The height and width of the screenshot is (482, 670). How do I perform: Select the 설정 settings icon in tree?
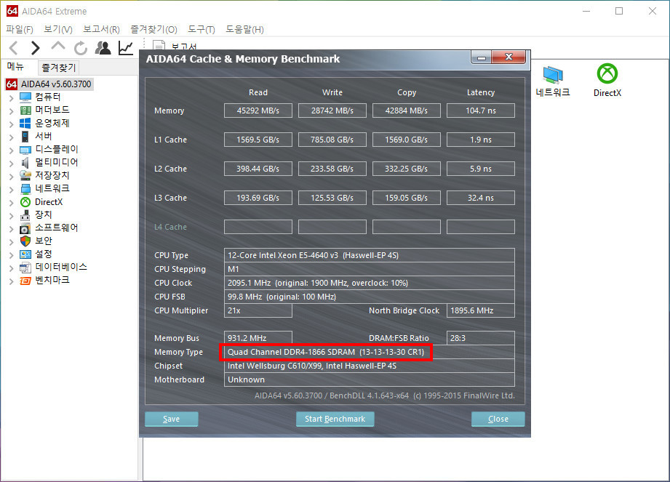click(x=25, y=254)
